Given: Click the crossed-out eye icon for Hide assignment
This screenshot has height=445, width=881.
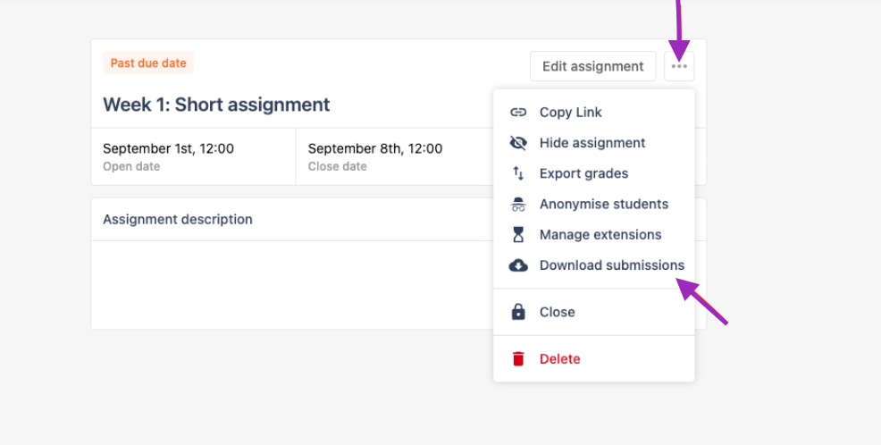Looking at the screenshot, I should (518, 143).
